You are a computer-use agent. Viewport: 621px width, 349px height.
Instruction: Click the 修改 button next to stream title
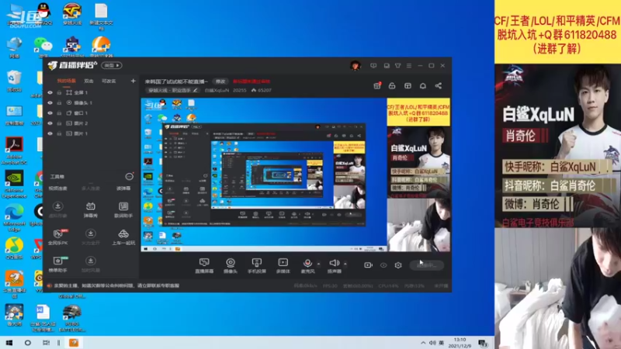coord(220,81)
